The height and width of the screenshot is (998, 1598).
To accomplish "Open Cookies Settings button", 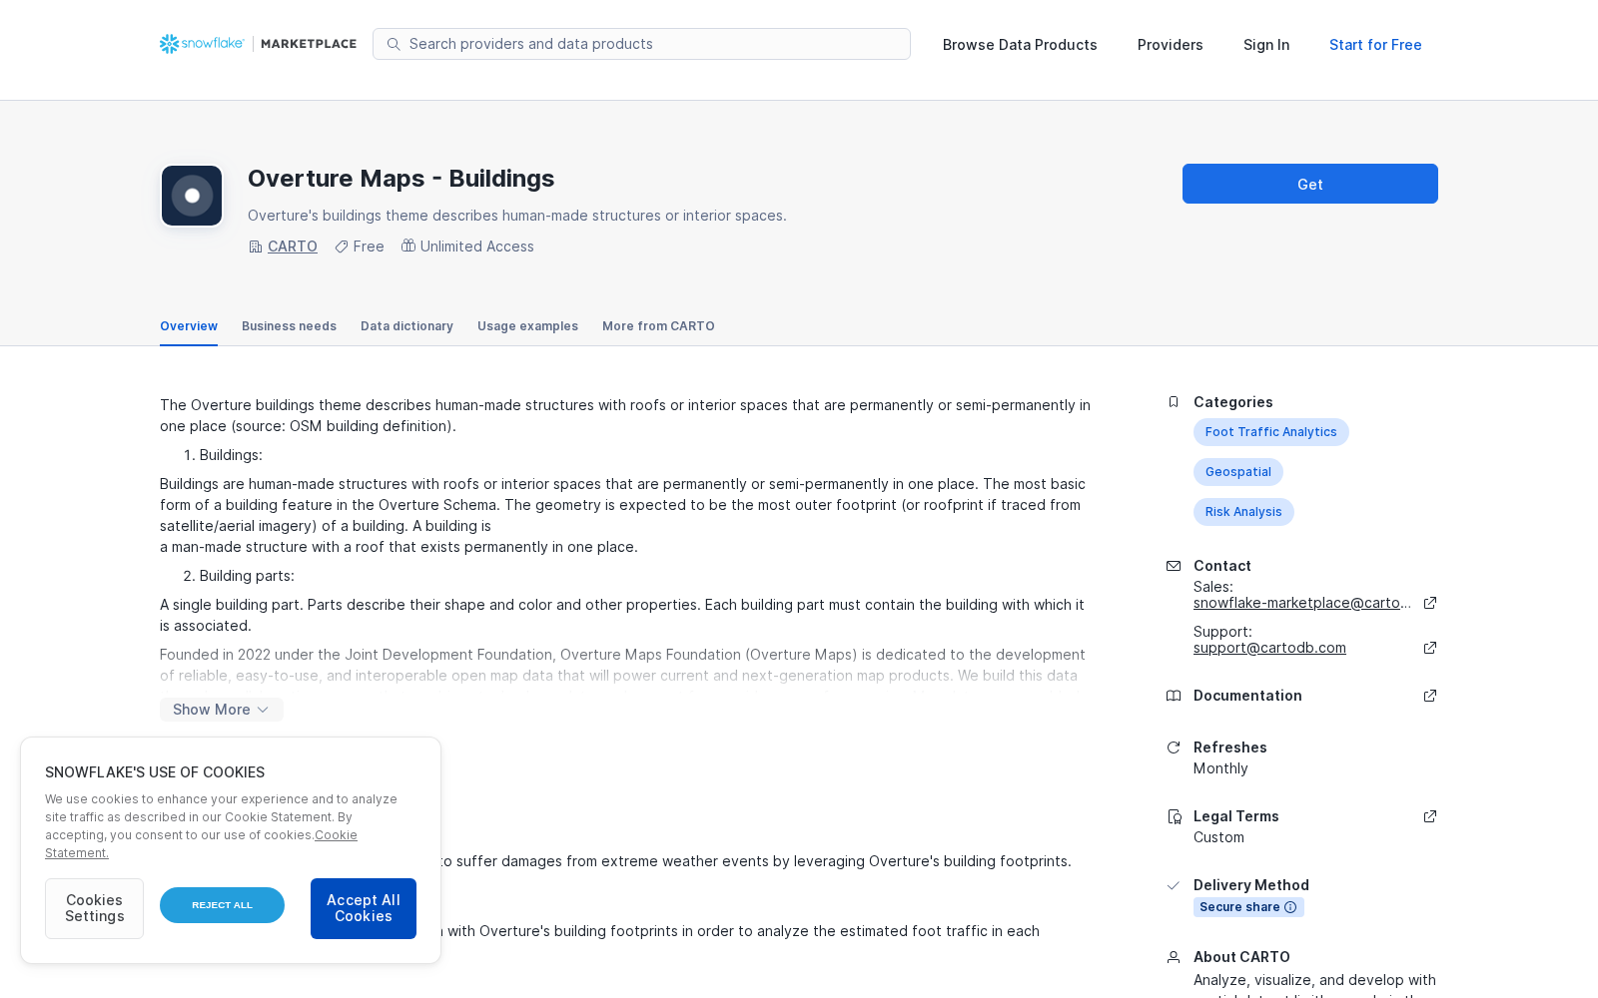I will [x=94, y=908].
